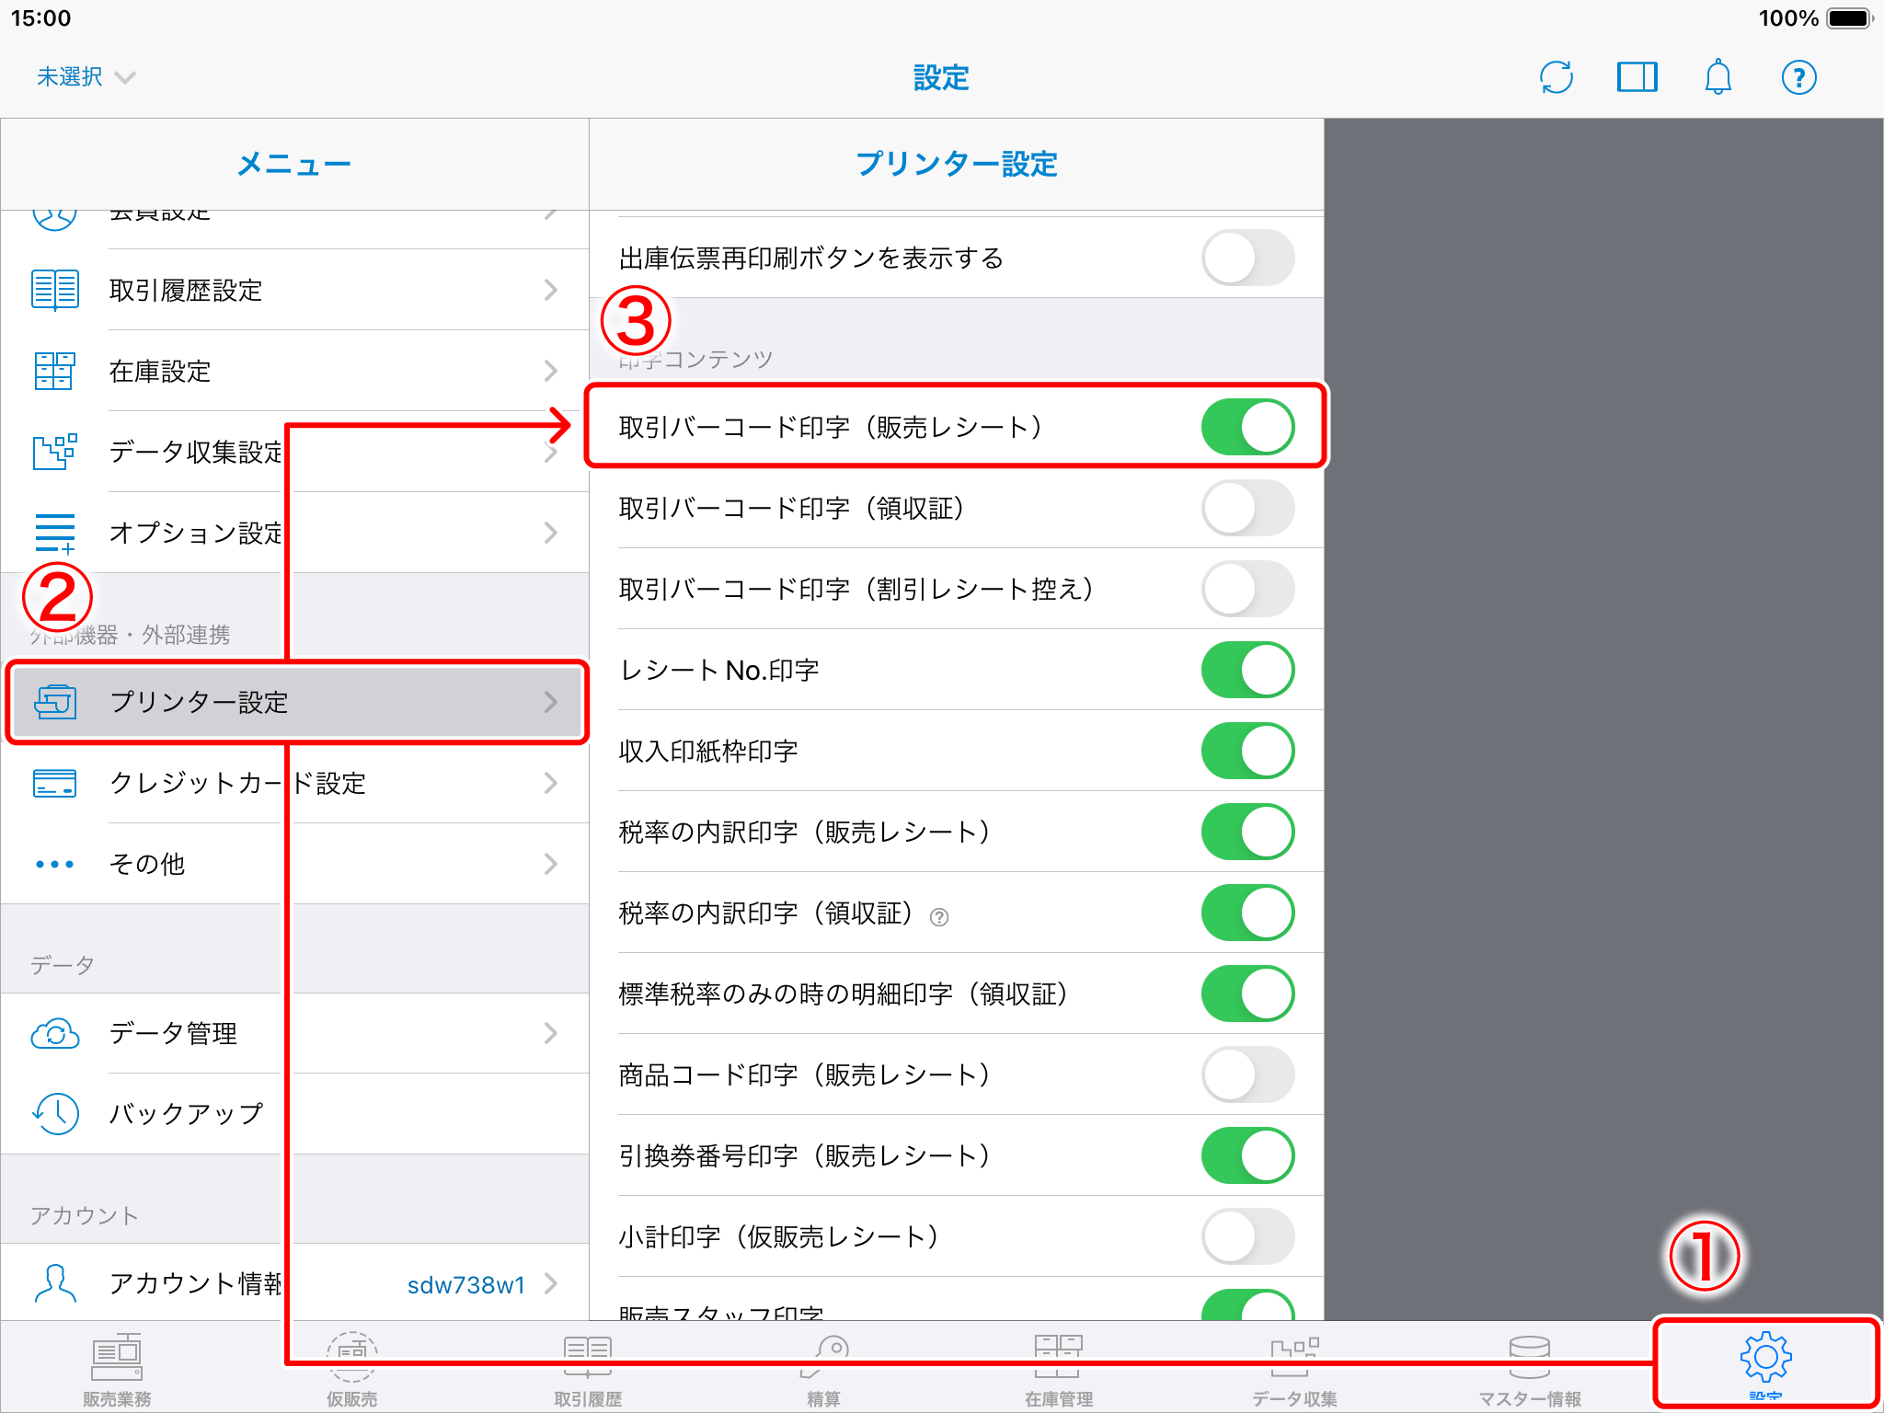Switch to the 在庫管理 tab
The image size is (1884, 1413).
tap(1059, 1371)
